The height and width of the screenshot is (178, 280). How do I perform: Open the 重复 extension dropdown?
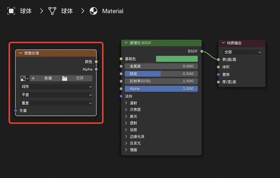56,103
